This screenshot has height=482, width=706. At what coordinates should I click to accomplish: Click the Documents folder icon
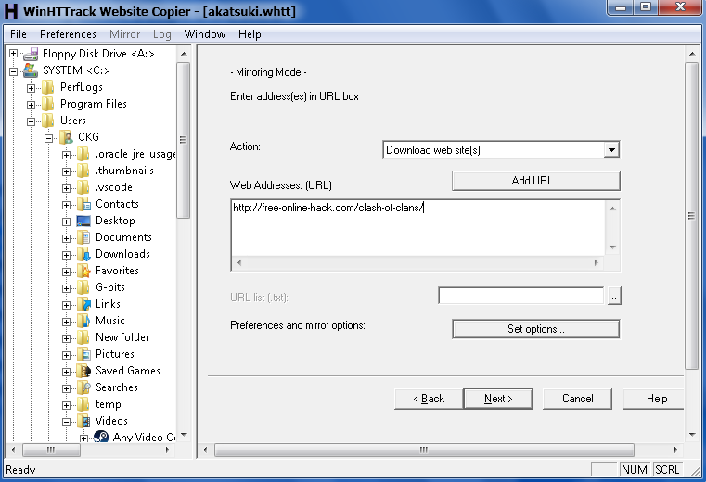(x=83, y=237)
